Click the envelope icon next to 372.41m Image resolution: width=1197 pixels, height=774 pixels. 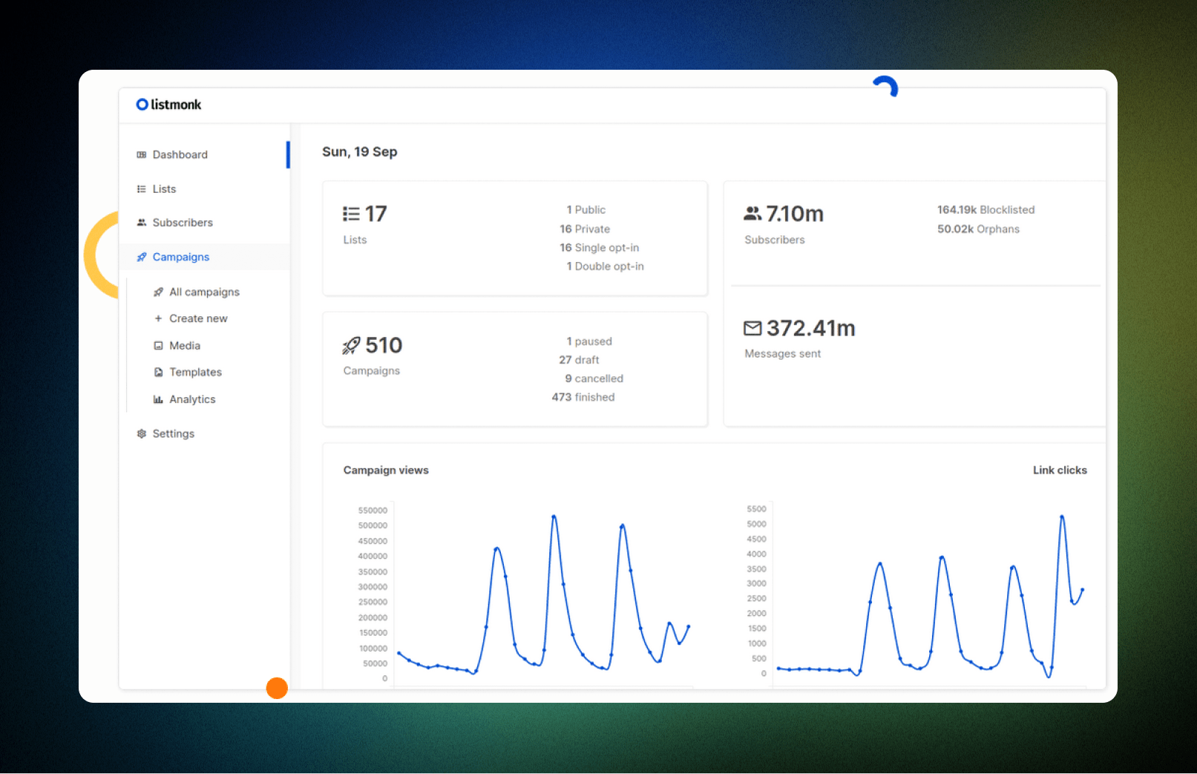752,328
